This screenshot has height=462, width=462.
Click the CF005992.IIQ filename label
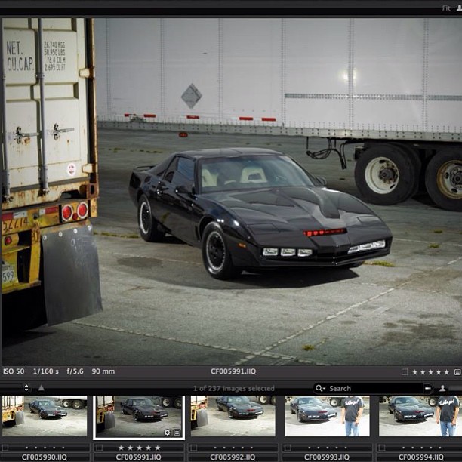pyautogui.click(x=233, y=457)
